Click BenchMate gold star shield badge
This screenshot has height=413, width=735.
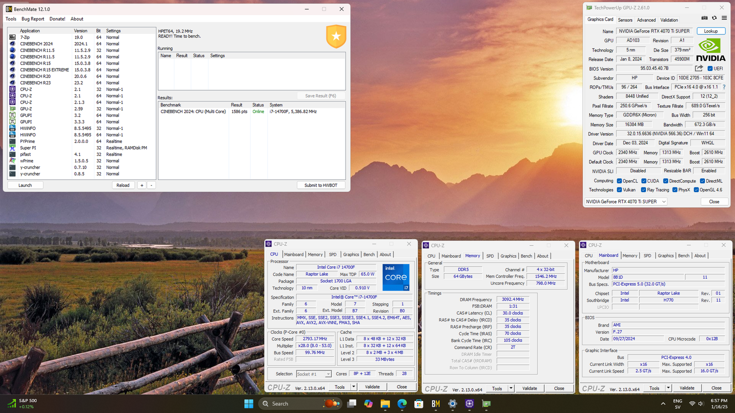[336, 36]
